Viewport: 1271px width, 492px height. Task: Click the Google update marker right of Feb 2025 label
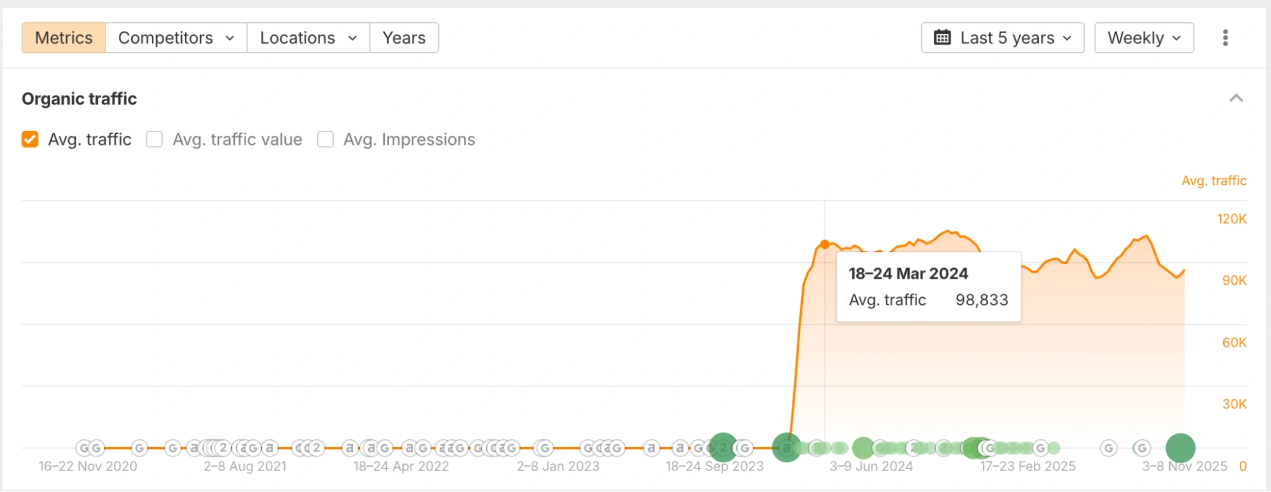(x=1108, y=448)
